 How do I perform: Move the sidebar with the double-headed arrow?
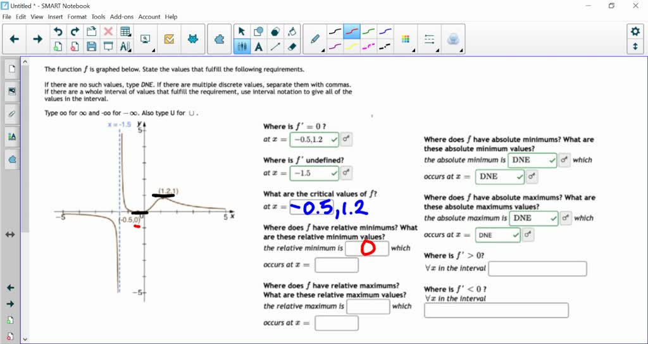click(10, 235)
